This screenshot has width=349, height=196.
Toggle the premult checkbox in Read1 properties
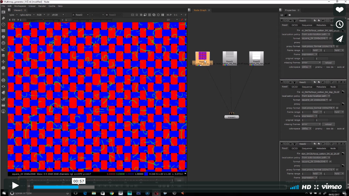pos(314,129)
